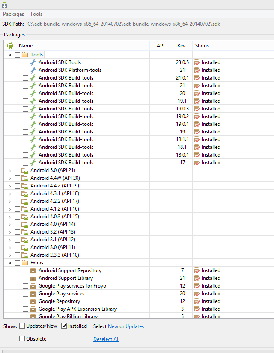Screen dimensions: 274x353
Task: Click the Extras folder icon
Action: click(25, 263)
